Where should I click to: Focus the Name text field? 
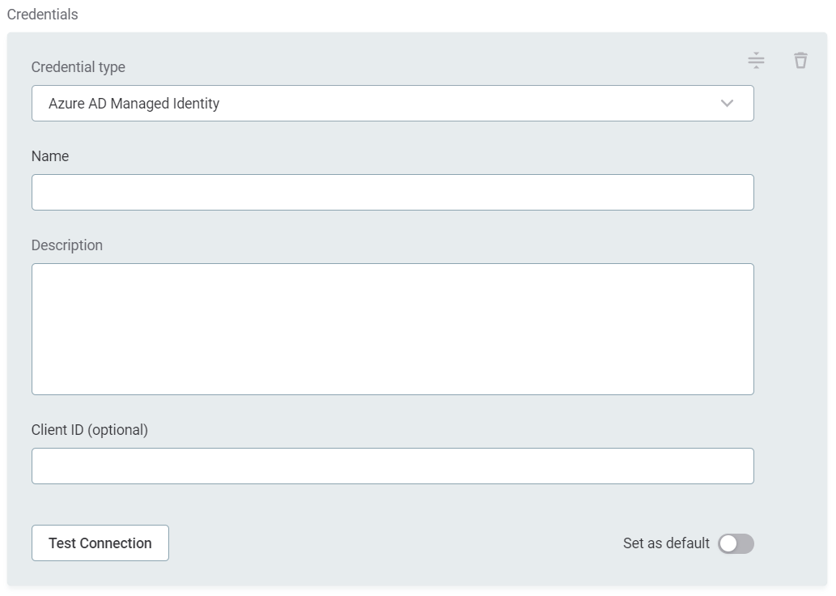393,193
